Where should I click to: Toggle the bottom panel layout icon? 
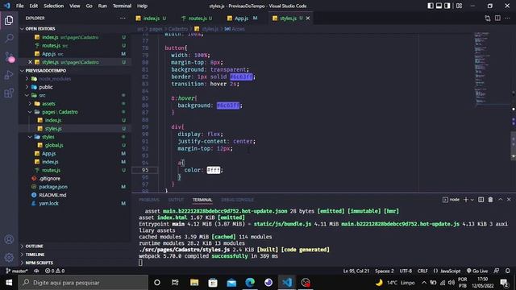(x=439, y=6)
